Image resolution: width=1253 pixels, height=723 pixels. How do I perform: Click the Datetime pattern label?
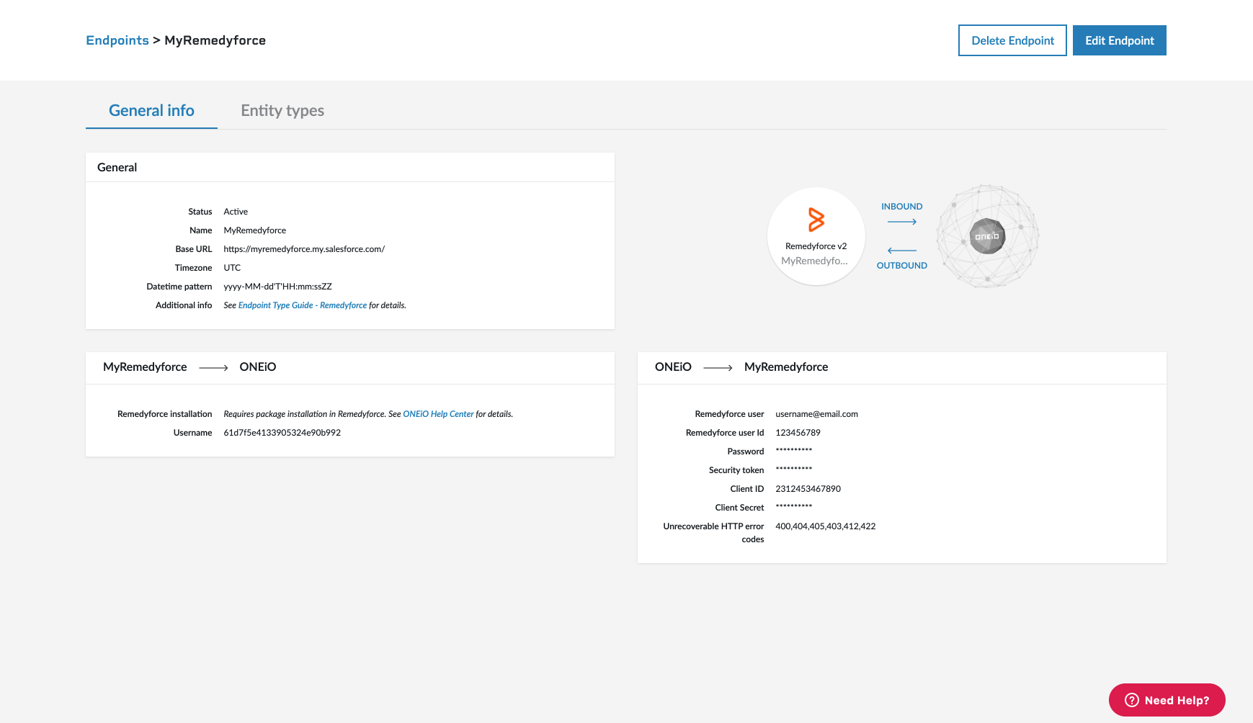pos(179,287)
